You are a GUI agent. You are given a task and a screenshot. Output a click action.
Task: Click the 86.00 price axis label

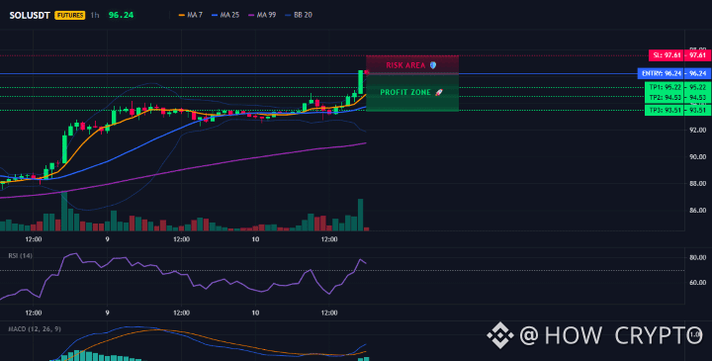(x=697, y=211)
